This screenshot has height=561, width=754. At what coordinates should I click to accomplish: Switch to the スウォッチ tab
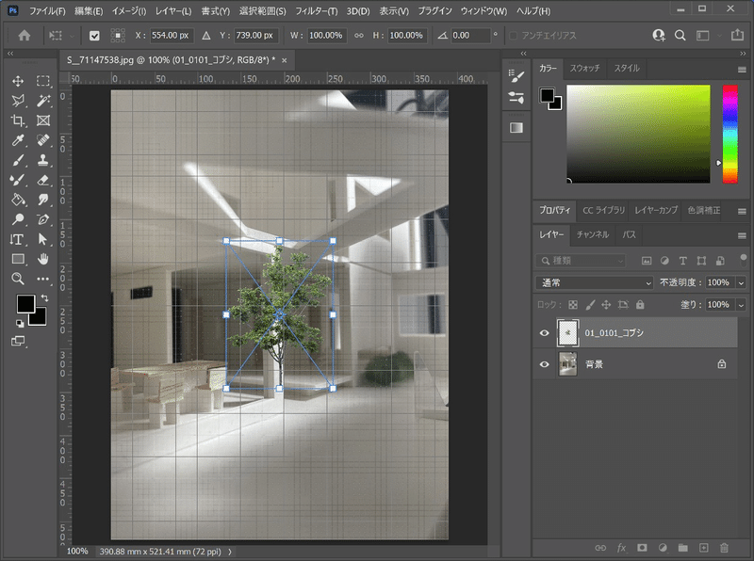(x=584, y=68)
